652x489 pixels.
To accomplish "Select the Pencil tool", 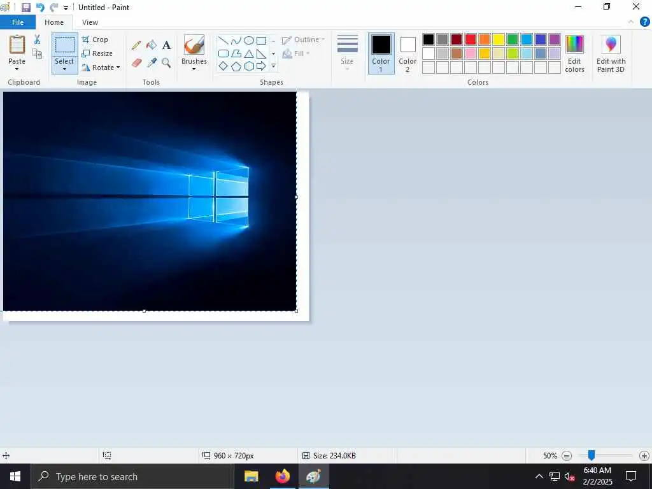I will click(136, 45).
